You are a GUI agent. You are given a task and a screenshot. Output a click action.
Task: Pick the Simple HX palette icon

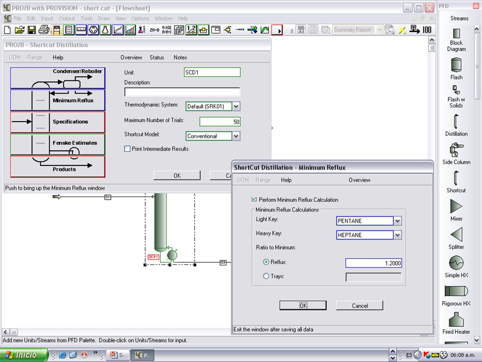(456, 263)
